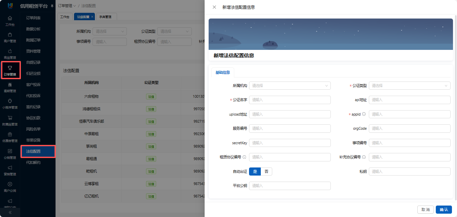
Task: Click the info icon next to appId
Action: pos(364,114)
